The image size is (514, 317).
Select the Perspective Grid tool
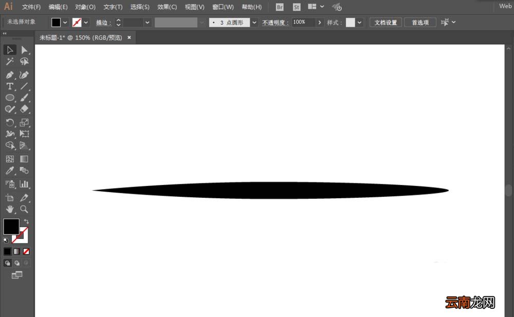tap(24, 145)
